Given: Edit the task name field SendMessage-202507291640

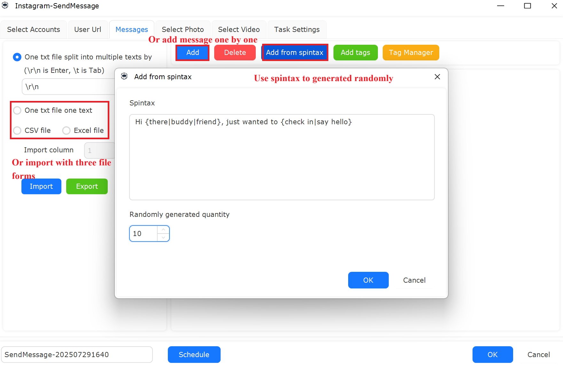Looking at the screenshot, I should click(77, 355).
